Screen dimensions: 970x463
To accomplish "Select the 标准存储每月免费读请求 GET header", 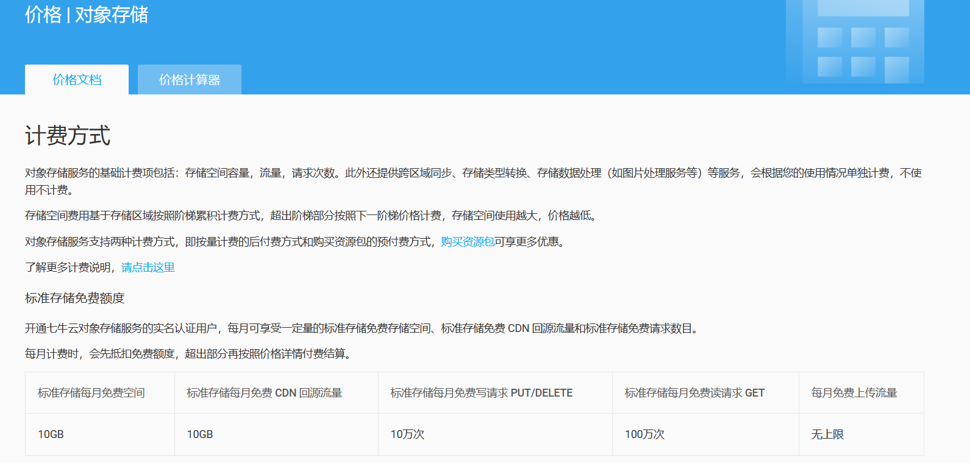I will click(705, 393).
